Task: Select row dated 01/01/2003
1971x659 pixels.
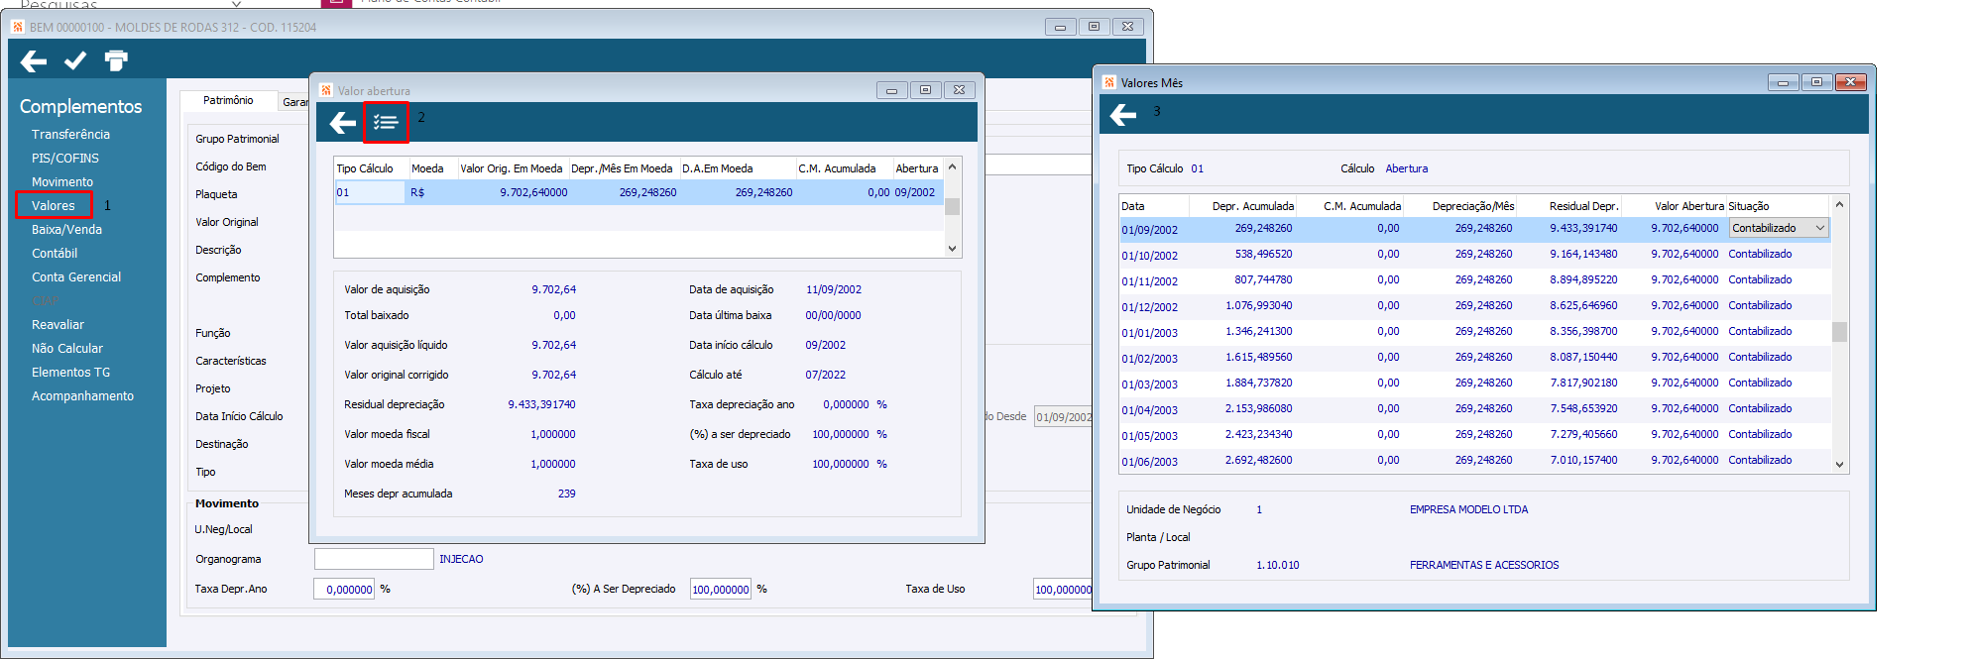Action: pyautogui.click(x=1475, y=332)
